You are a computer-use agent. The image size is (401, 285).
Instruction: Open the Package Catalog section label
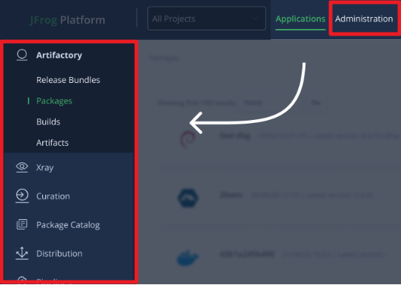tap(68, 225)
